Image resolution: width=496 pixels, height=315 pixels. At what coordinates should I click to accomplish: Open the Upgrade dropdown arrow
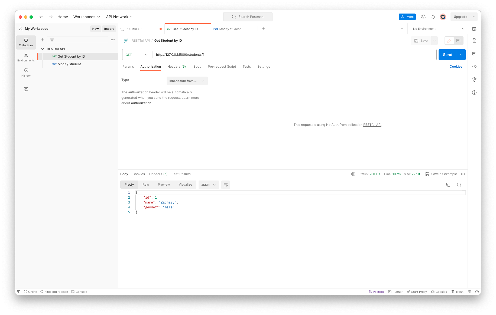coord(474,17)
